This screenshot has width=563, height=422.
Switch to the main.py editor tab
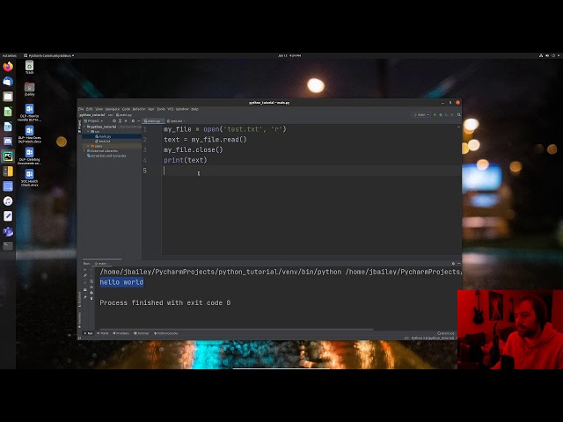tap(153, 121)
